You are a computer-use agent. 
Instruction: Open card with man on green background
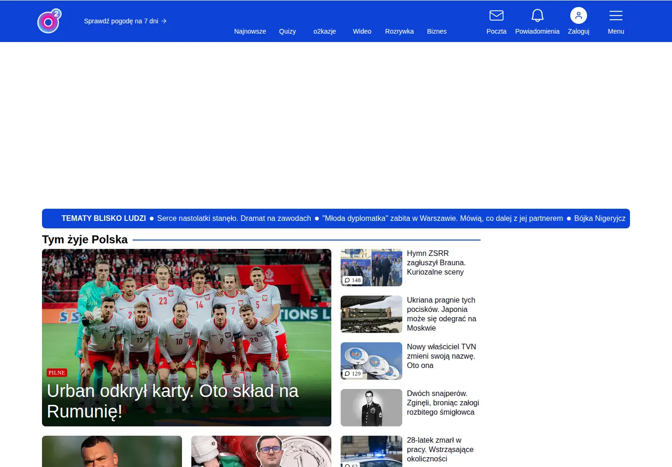pyautogui.click(x=112, y=451)
